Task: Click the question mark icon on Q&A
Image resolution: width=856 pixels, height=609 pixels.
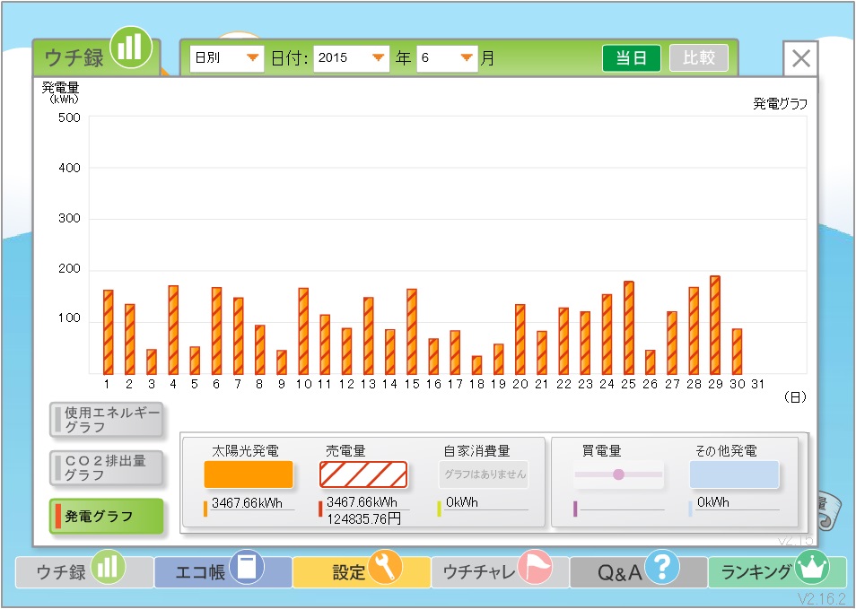Action: pyautogui.click(x=661, y=567)
